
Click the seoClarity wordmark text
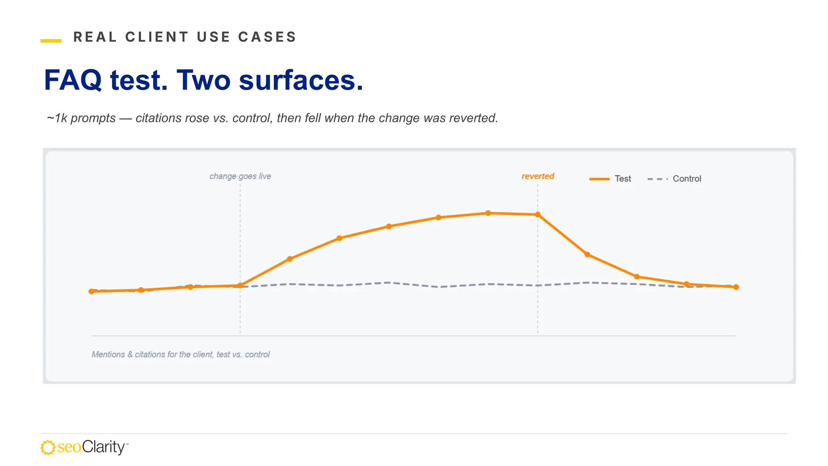(93, 447)
